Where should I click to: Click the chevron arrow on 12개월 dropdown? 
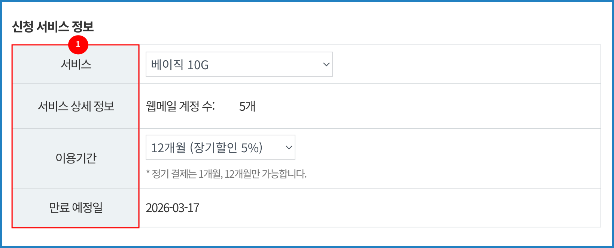pos(289,148)
